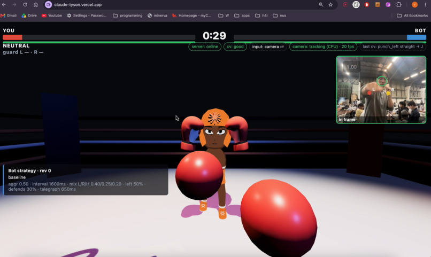Click the YOU red health bar
This screenshot has height=257, width=431.
(12, 37)
